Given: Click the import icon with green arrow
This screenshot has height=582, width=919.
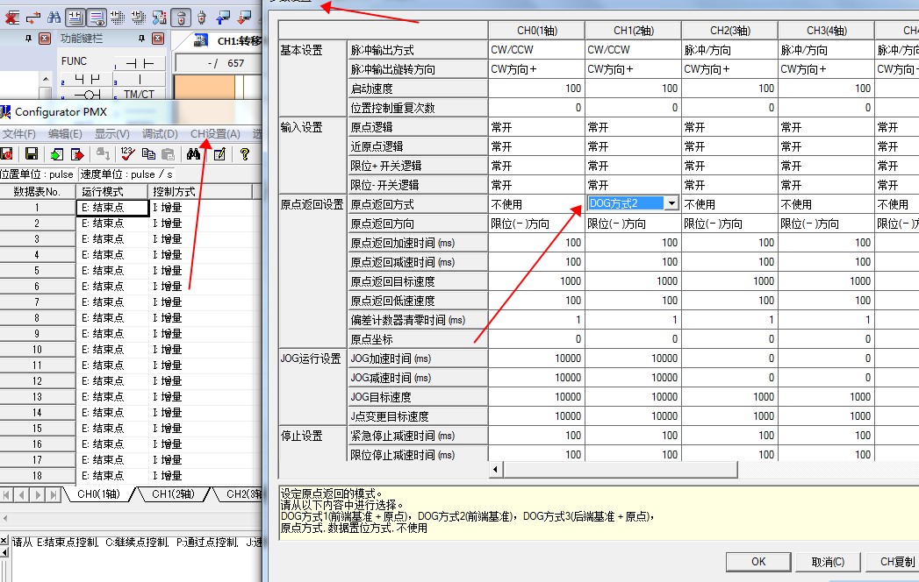Looking at the screenshot, I should (x=56, y=154).
